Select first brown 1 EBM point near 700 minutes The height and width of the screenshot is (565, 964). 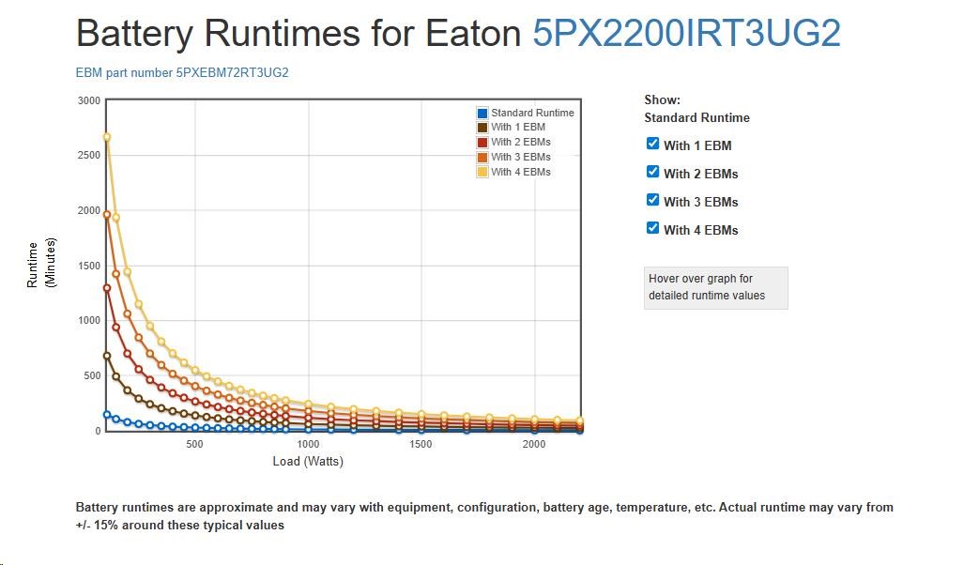(x=107, y=356)
